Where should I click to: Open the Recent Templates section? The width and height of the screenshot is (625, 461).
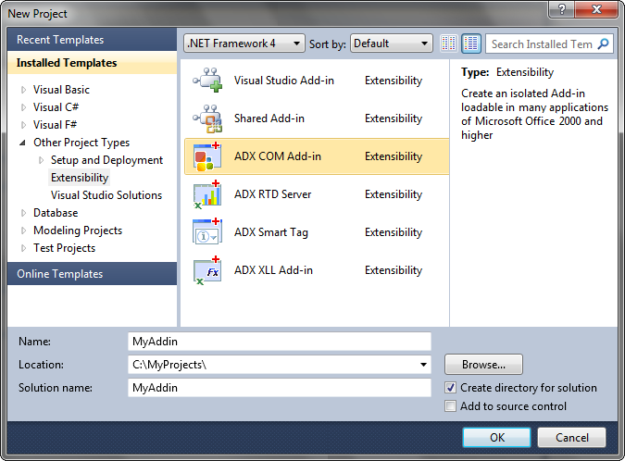92,40
